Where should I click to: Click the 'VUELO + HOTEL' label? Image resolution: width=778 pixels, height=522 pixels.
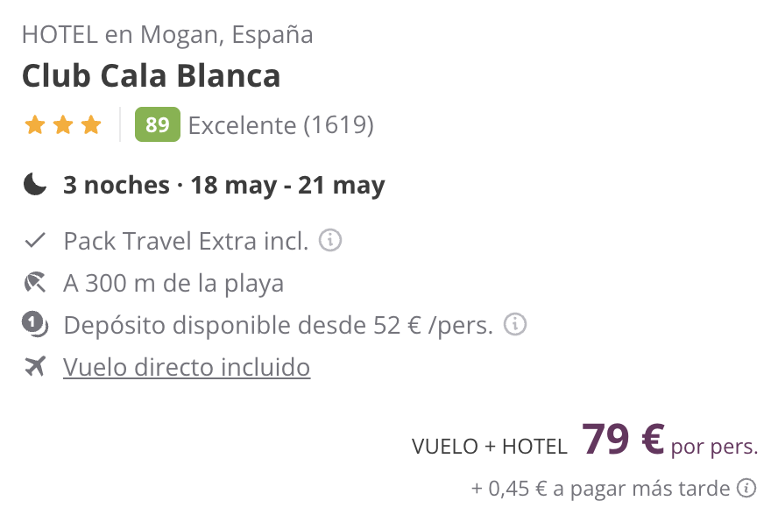tap(489, 446)
